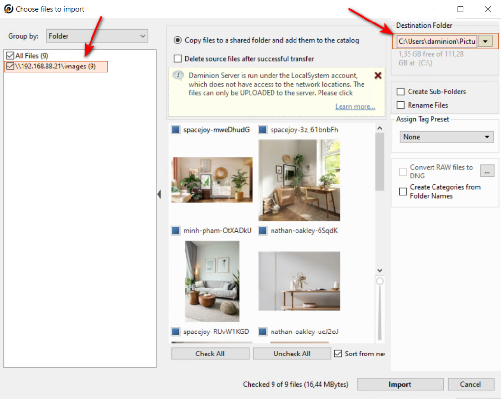Enable Delete source files after successful transfer
This screenshot has width=501, height=399.
click(x=177, y=59)
